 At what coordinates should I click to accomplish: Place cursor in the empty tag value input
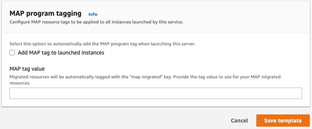(x=155, y=93)
